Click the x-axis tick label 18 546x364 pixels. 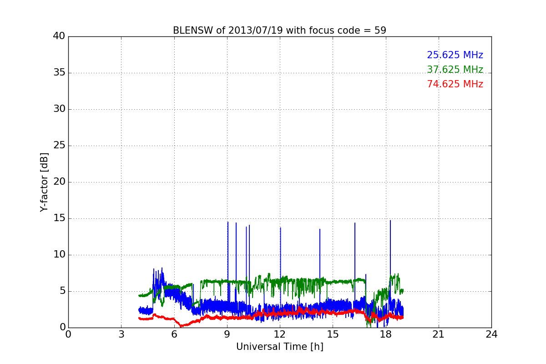tap(385, 334)
